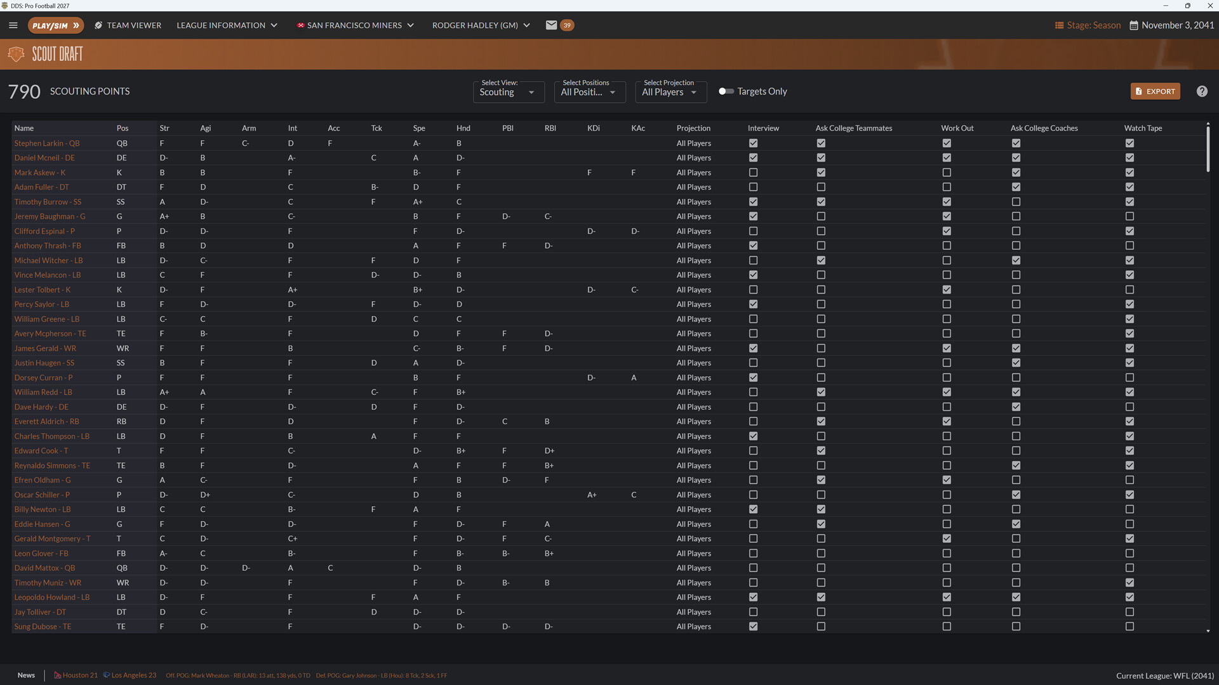The image size is (1219, 685).
Task: Uncheck Ask College Coaches for Reynaldo Simmons
Action: pyautogui.click(x=1016, y=466)
